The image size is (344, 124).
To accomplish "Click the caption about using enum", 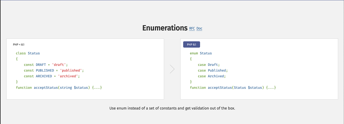I will (x=172, y=108).
